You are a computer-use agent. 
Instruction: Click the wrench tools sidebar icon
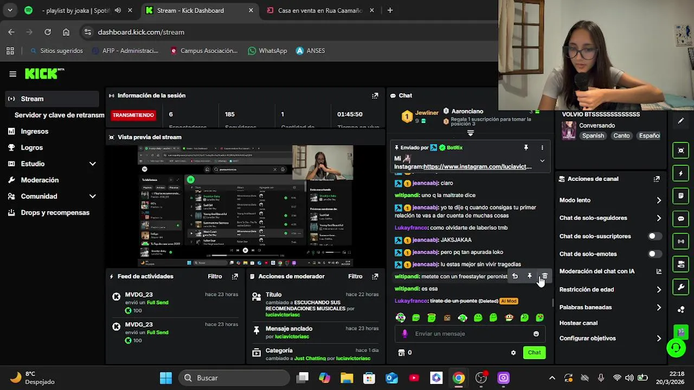[x=681, y=287]
